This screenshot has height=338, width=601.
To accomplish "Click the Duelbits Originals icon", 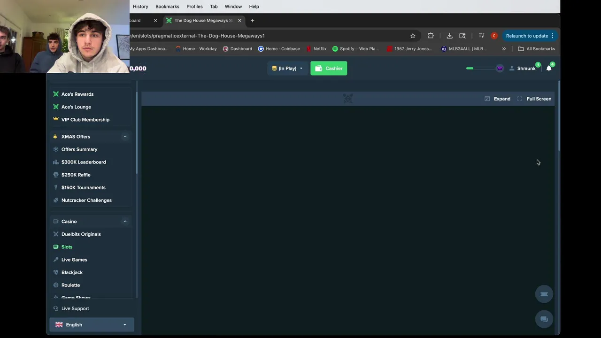I will click(x=56, y=234).
